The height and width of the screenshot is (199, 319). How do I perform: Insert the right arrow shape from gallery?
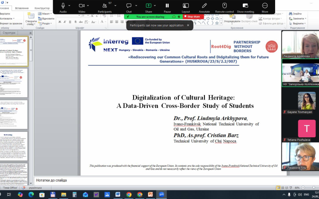(x=208, y=18)
